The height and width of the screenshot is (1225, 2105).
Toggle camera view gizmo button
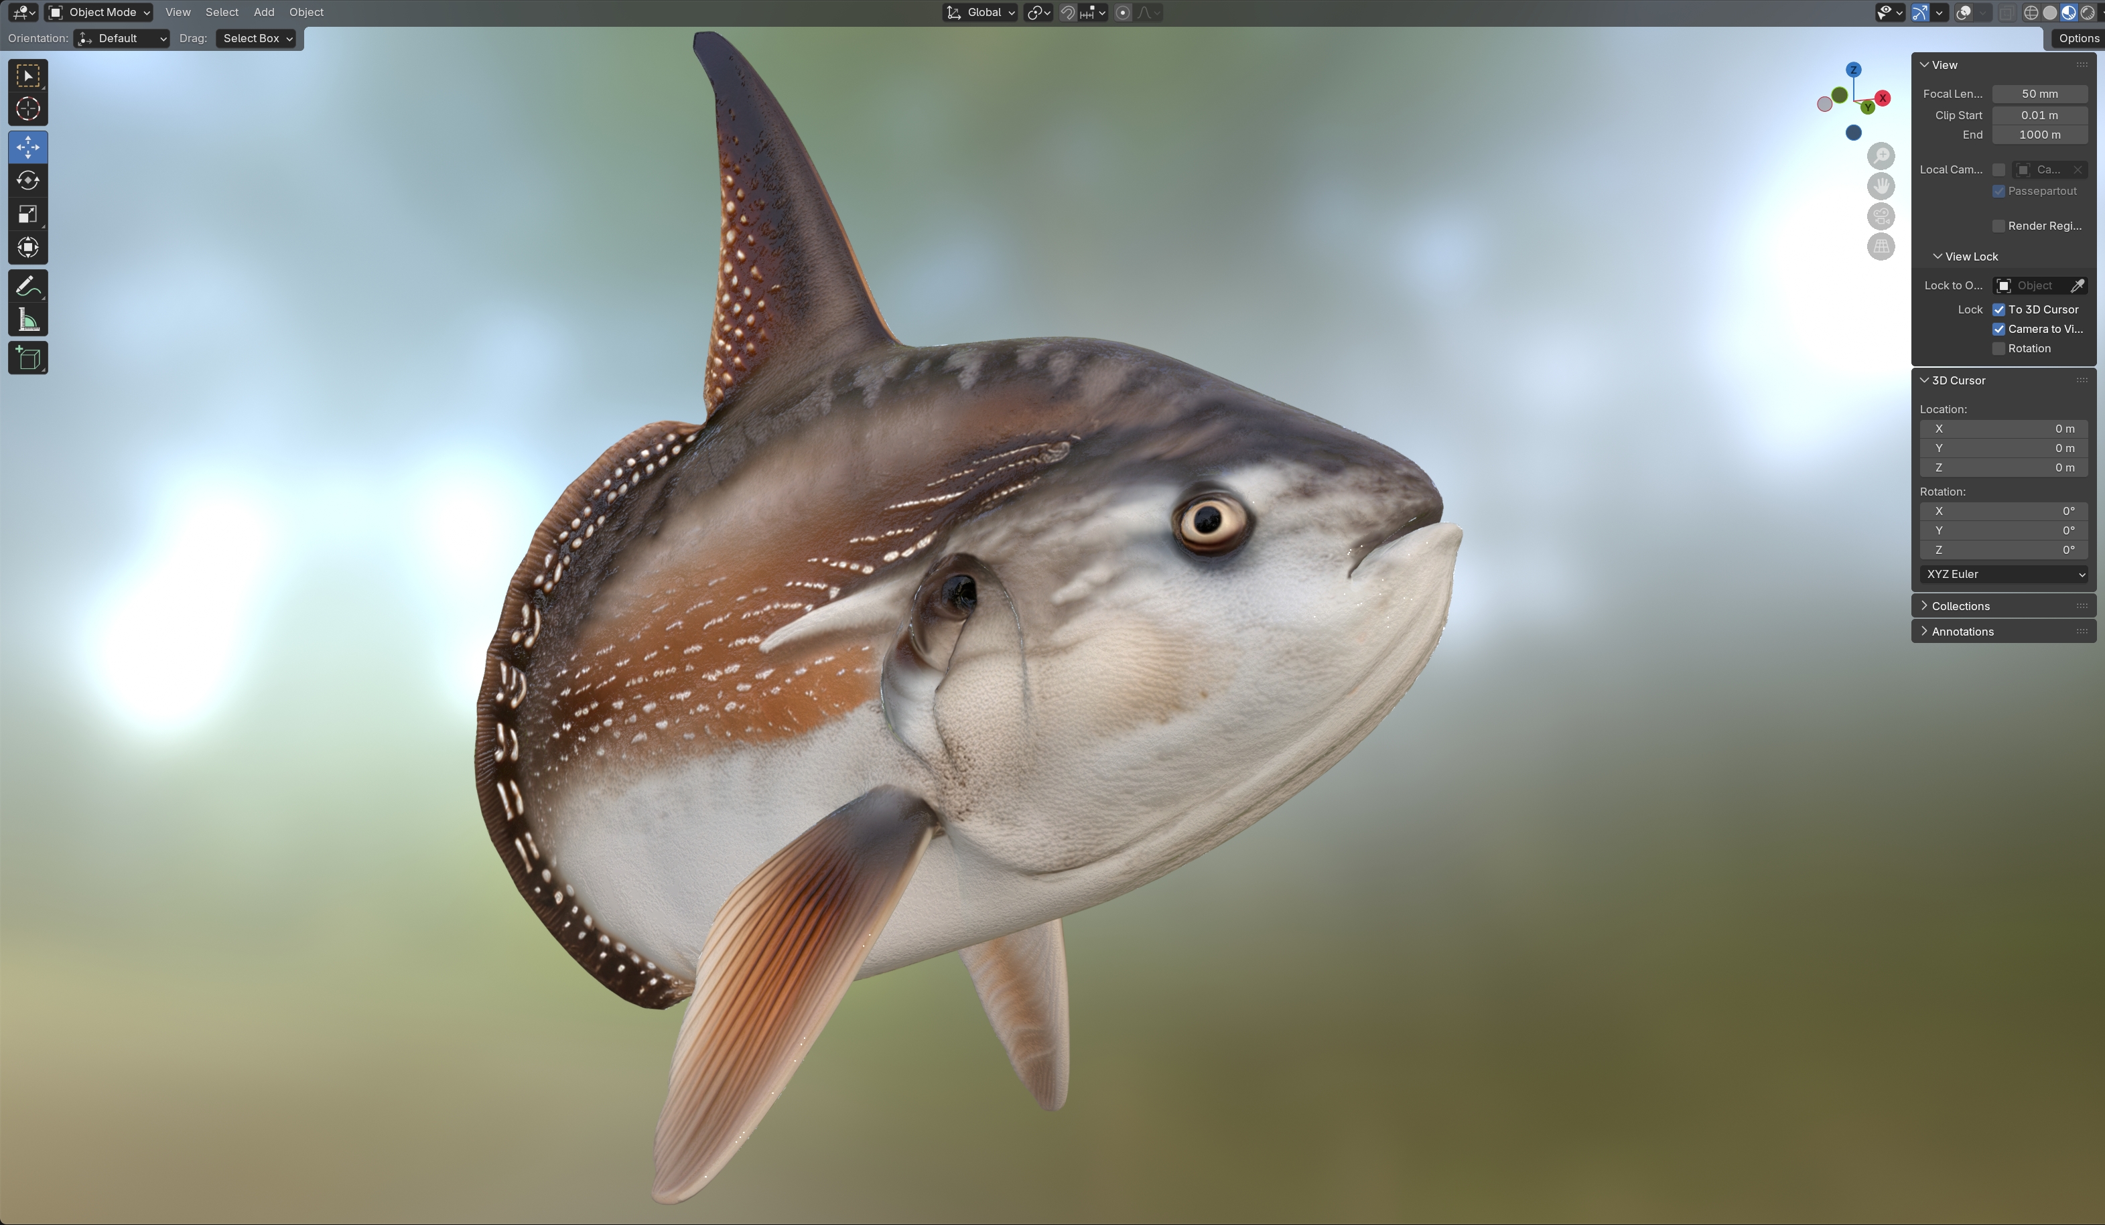click(1881, 217)
